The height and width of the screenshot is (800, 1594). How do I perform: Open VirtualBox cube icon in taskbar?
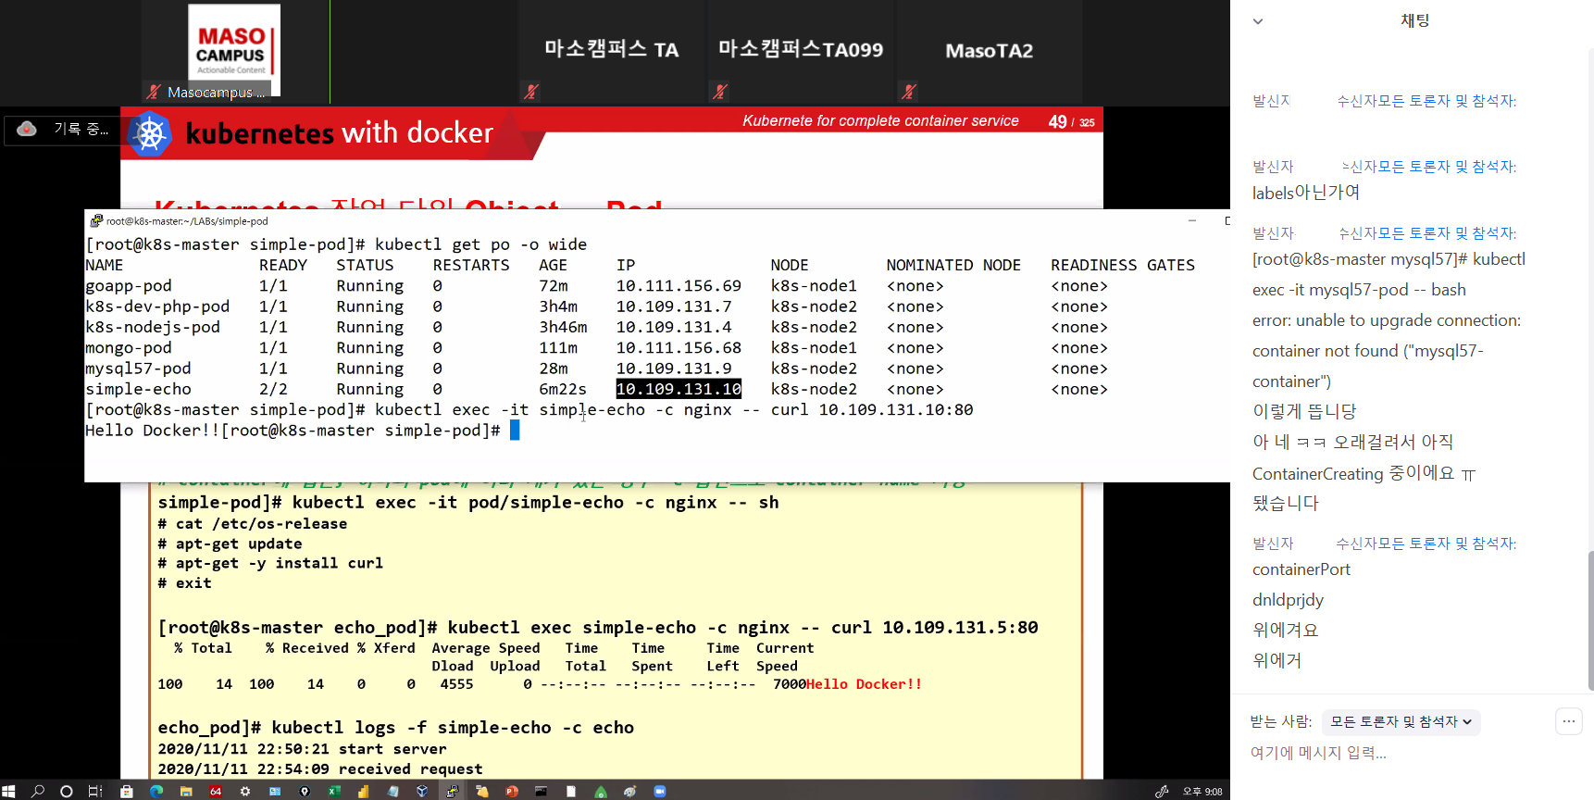(422, 792)
